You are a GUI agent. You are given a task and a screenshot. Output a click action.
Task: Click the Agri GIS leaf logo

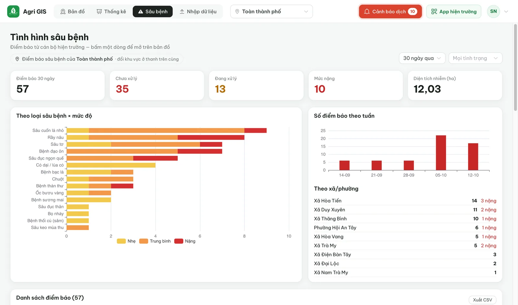click(13, 12)
